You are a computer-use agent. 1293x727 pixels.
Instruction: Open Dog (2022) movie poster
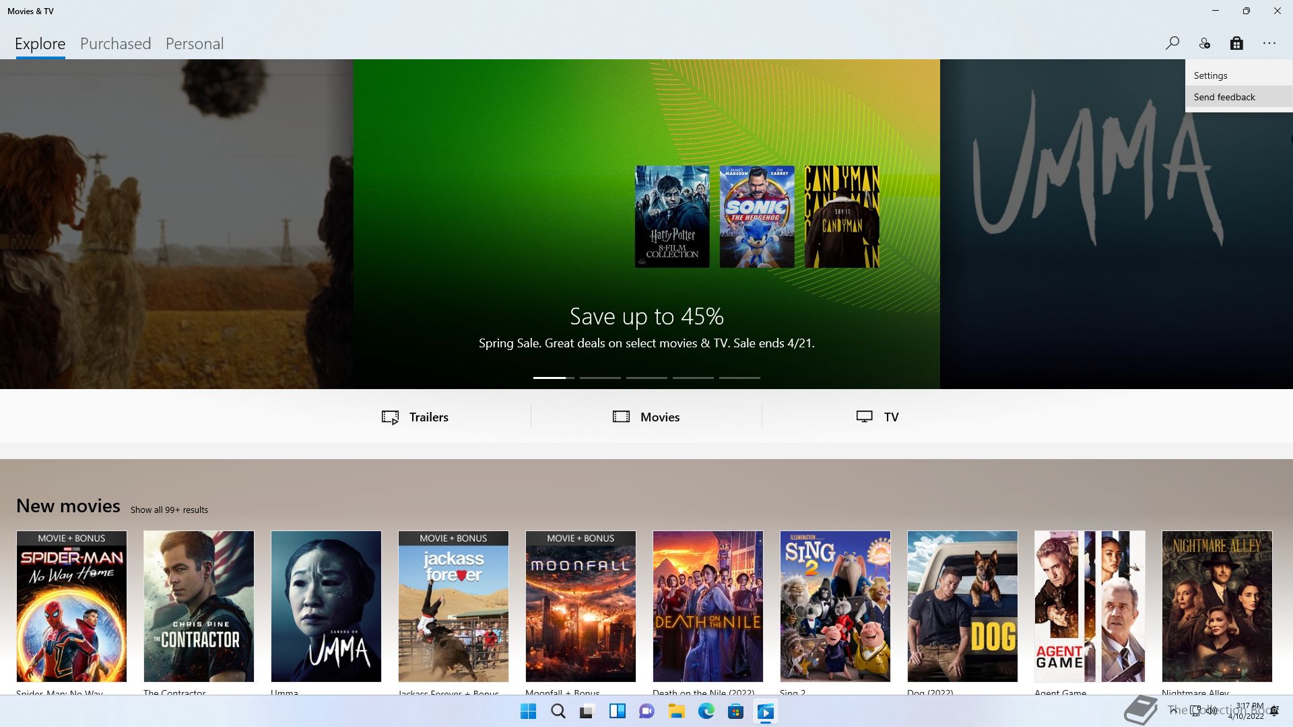click(x=962, y=607)
